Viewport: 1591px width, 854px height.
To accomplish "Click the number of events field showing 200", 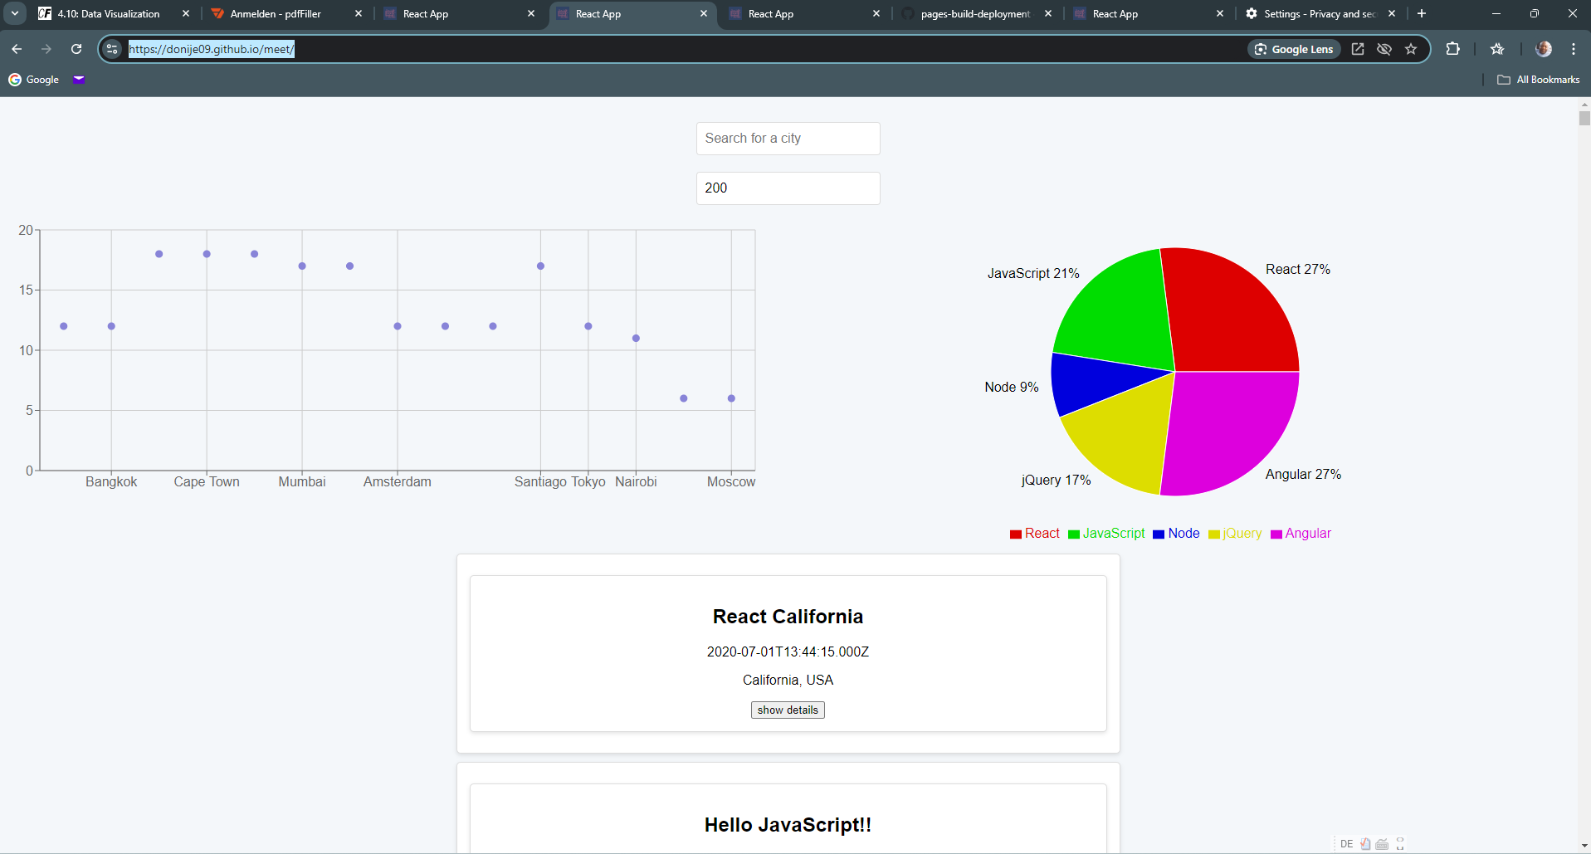I will 788,188.
